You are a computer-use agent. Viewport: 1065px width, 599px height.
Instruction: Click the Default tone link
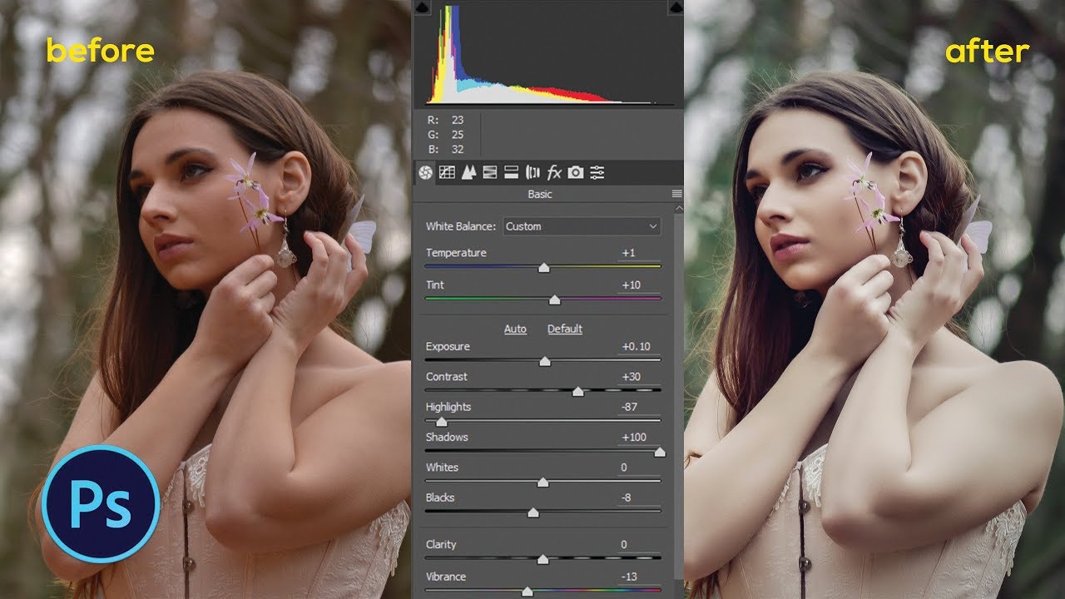coord(565,329)
